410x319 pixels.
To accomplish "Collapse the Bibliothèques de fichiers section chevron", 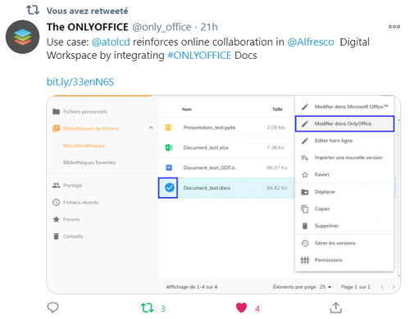I will click(151, 128).
